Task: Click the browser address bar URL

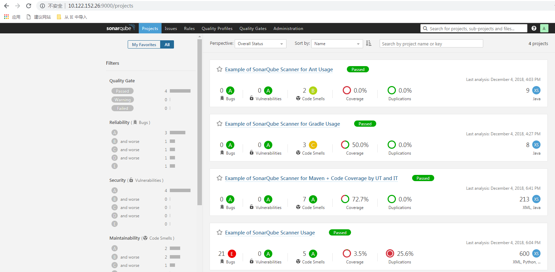Action: pyautogui.click(x=100, y=6)
